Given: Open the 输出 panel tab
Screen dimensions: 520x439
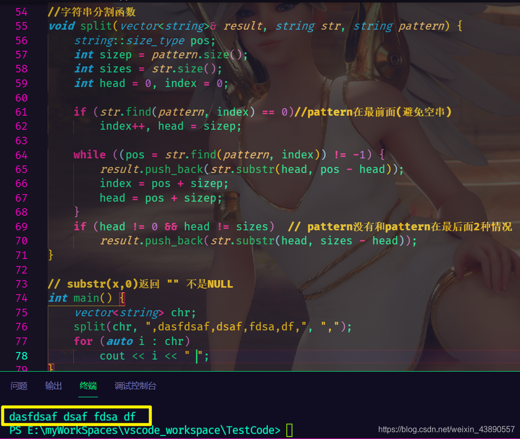Looking at the screenshot, I should pos(53,386).
